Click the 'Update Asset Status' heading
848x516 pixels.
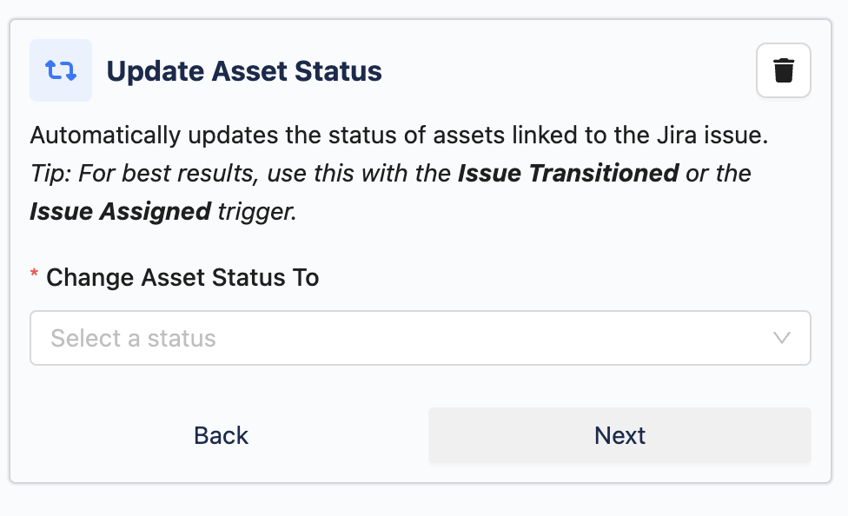point(244,71)
